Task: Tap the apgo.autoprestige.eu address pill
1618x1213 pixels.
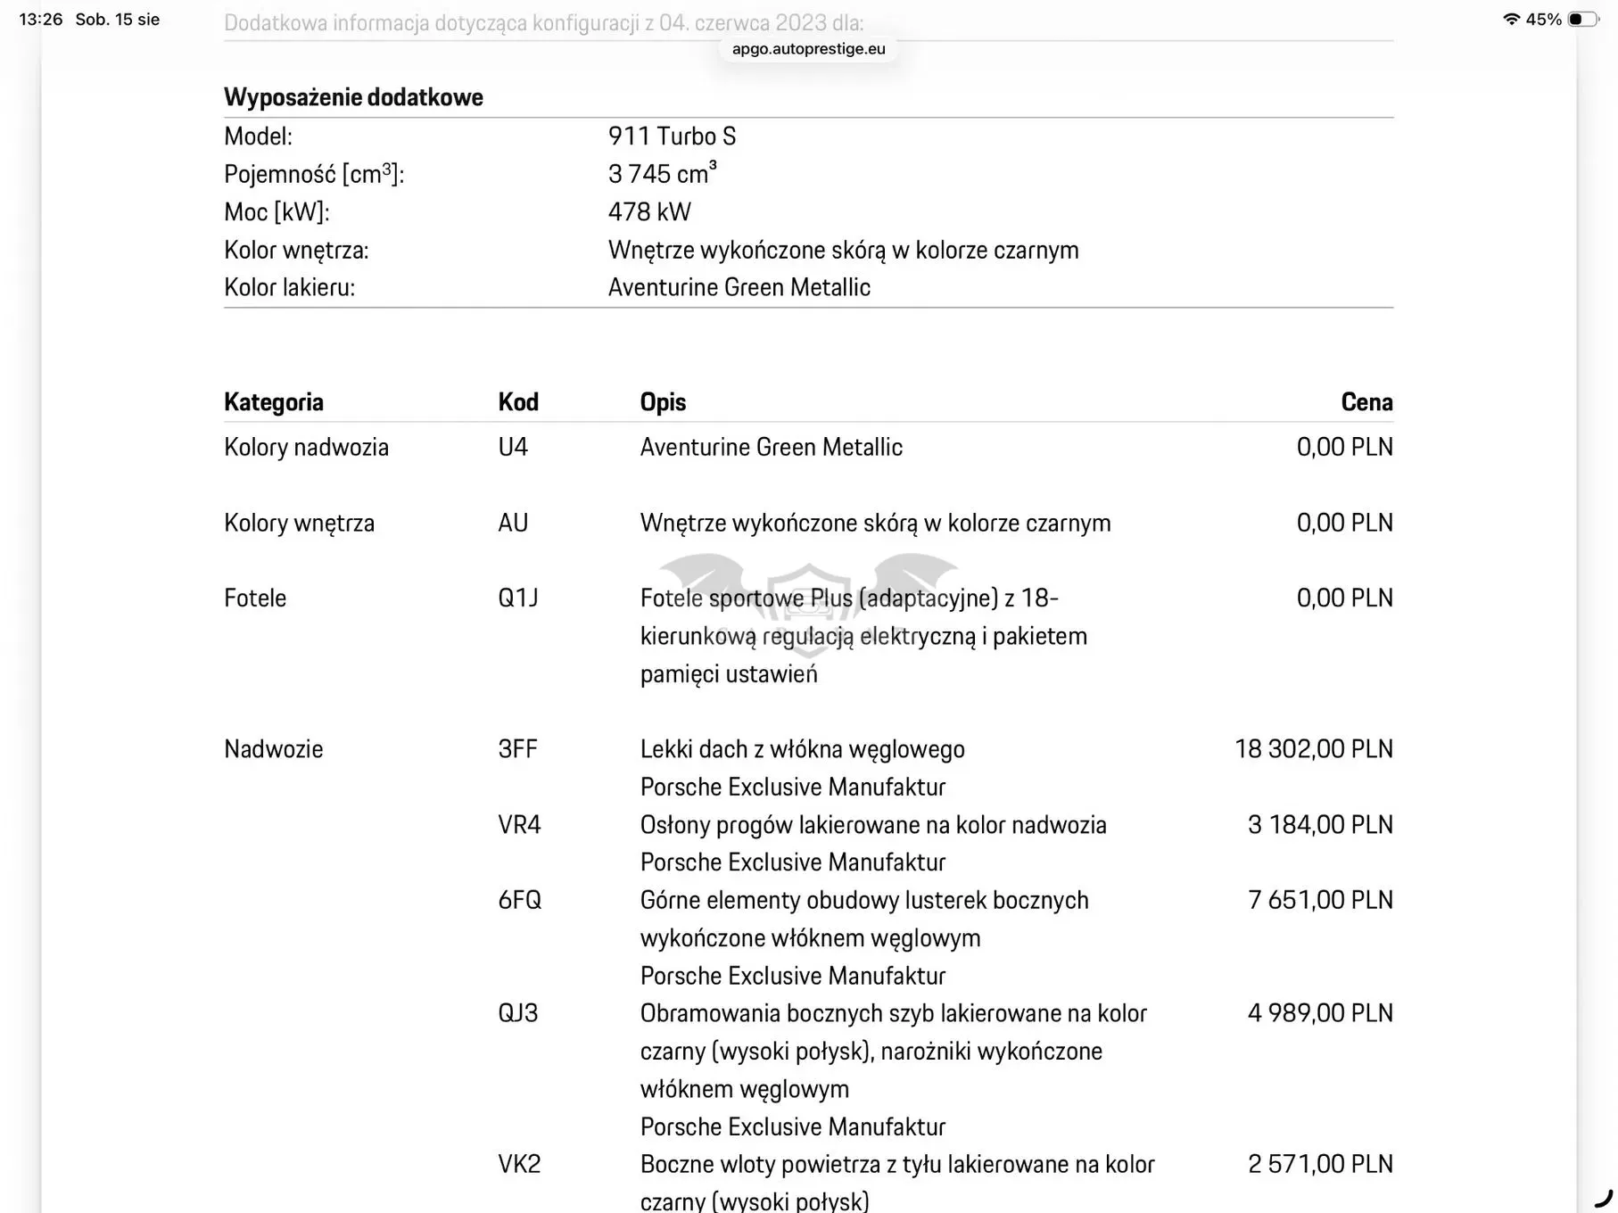Action: tap(808, 49)
